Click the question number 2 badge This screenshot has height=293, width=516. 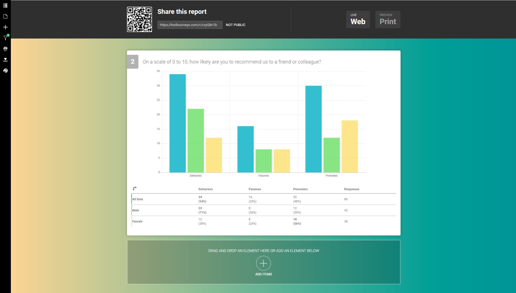(x=133, y=62)
